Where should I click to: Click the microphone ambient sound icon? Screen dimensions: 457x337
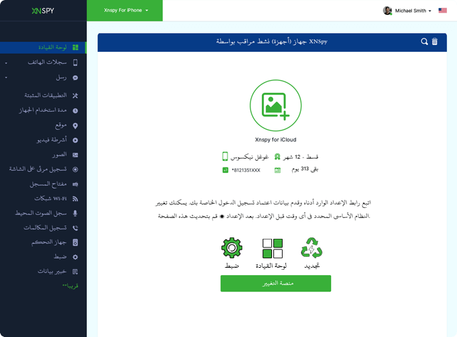pyautogui.click(x=75, y=213)
